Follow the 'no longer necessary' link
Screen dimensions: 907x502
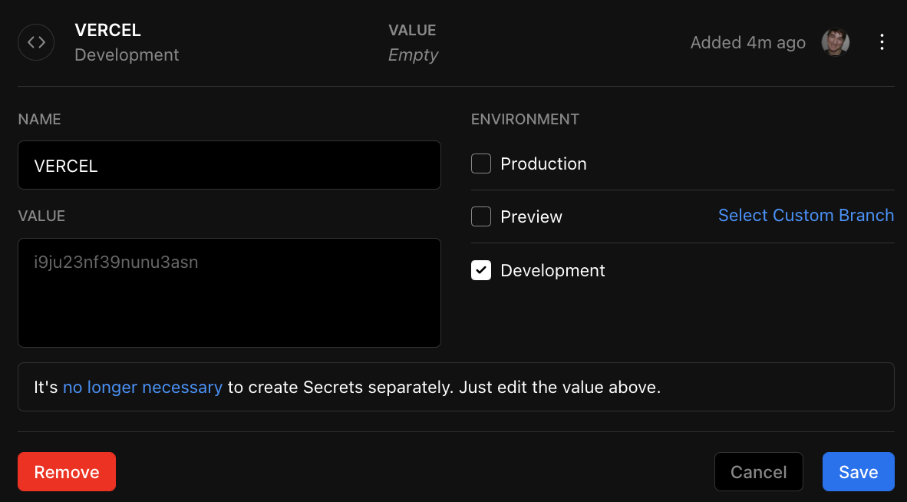click(x=142, y=387)
